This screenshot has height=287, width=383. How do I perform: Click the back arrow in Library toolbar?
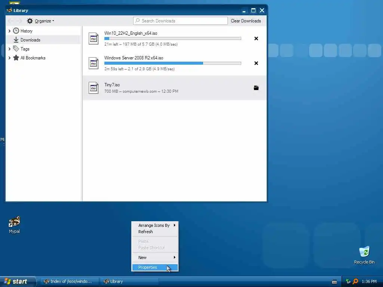(10, 21)
